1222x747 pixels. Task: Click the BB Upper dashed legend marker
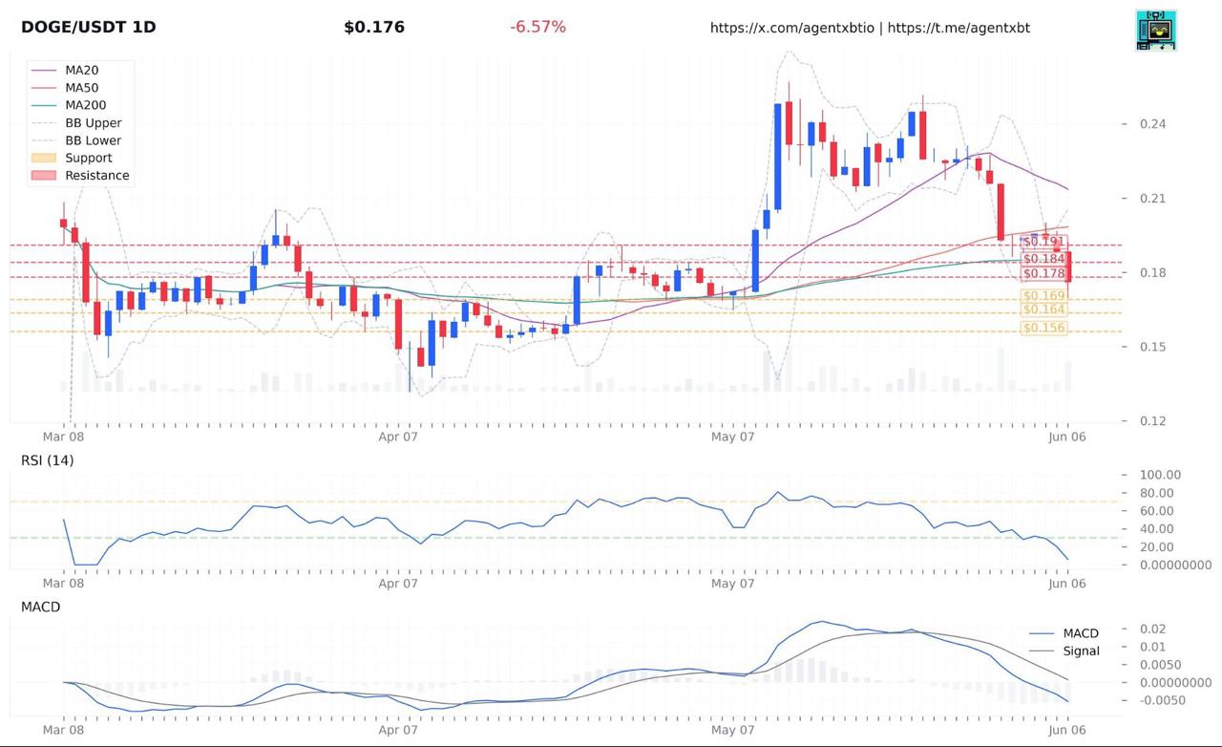coord(44,123)
